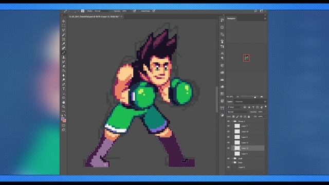
Task: Click the background color swatch
Action: point(64,121)
